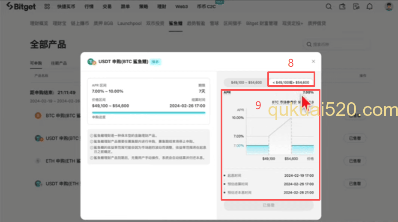Go to 理财概览 sub-tab
Screen dimensions: 398x222
tap(39, 24)
